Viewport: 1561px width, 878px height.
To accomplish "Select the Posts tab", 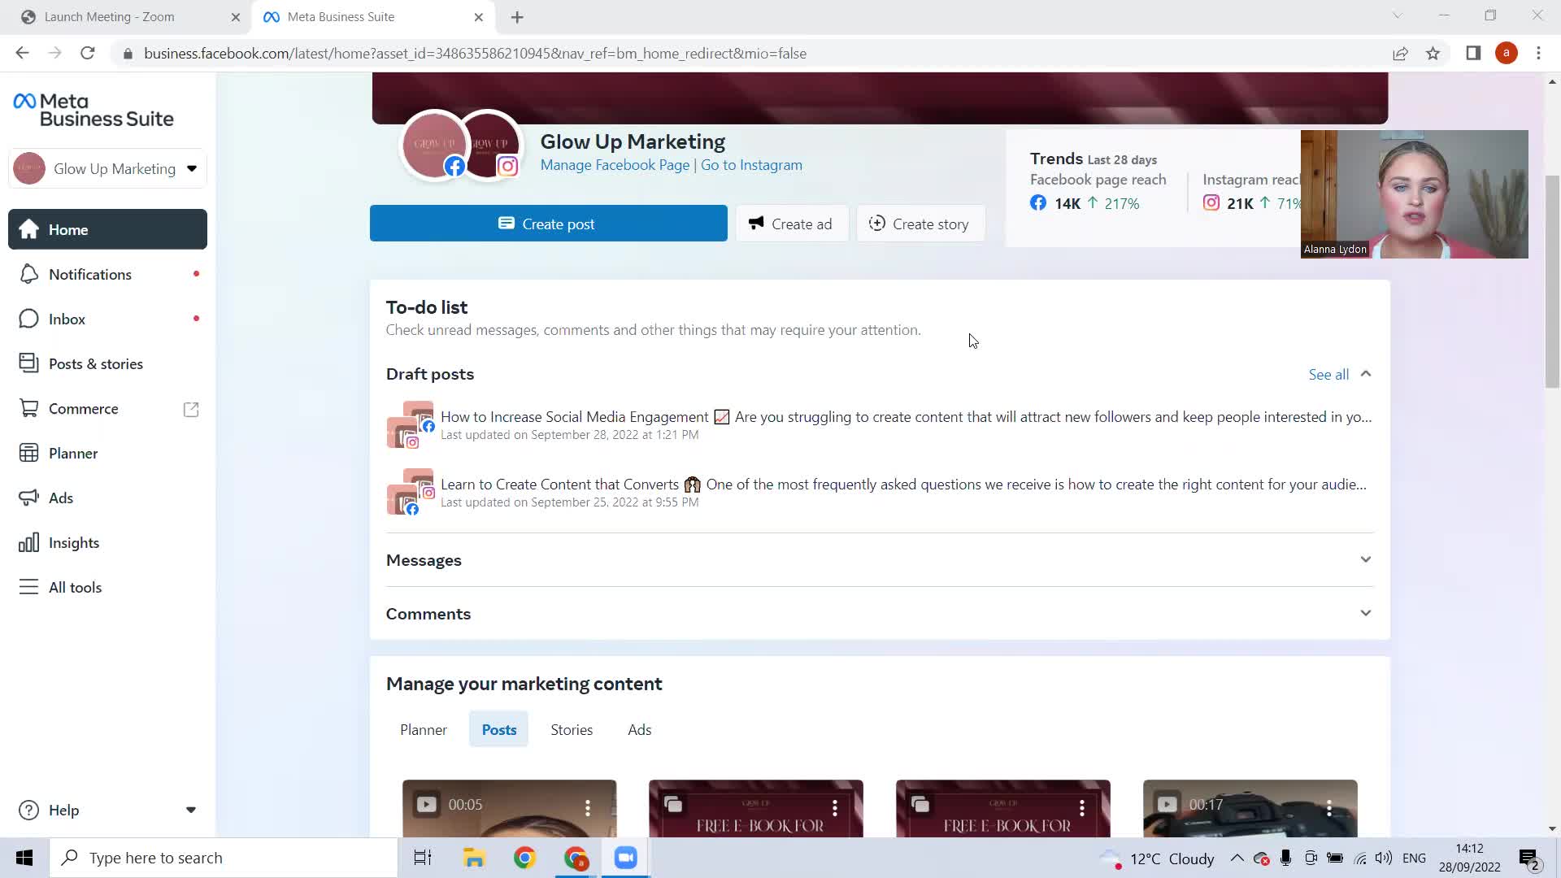I will coord(499,729).
